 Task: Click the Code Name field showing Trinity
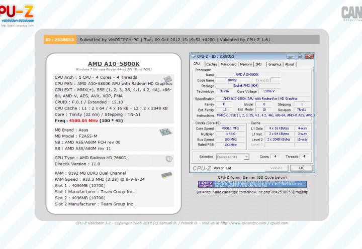tap(232, 80)
